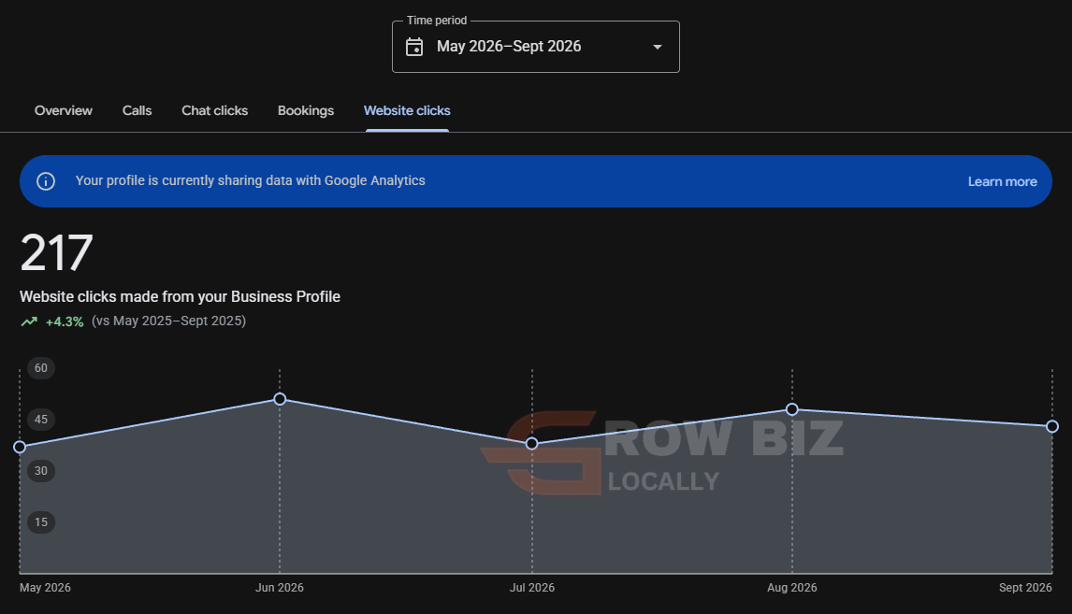Click the Jul 2026 x-axis label
Viewport: 1072px width, 614px height.
coord(532,587)
